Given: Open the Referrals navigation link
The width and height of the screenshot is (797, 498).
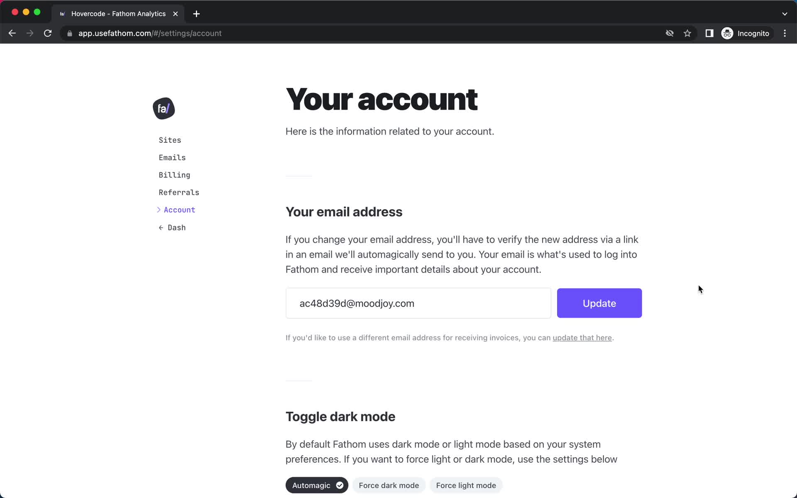Looking at the screenshot, I should [x=179, y=192].
